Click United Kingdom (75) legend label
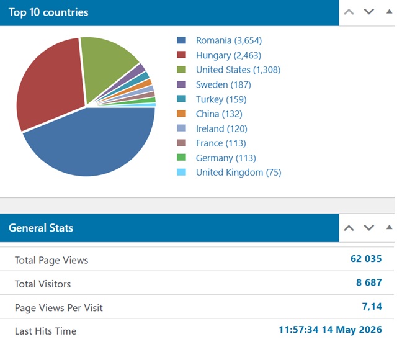402x347 pixels. 238,173
